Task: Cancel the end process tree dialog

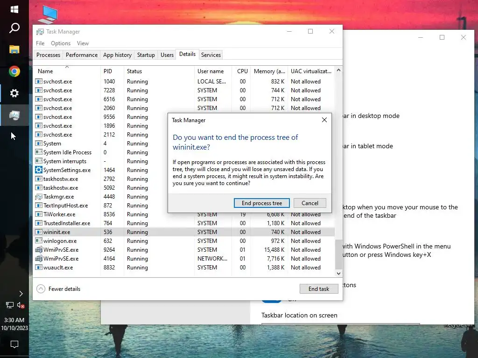Action: (310, 203)
